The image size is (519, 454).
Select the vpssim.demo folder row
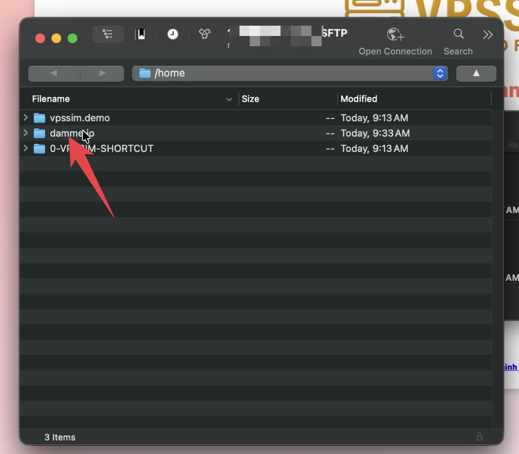[x=255, y=118]
